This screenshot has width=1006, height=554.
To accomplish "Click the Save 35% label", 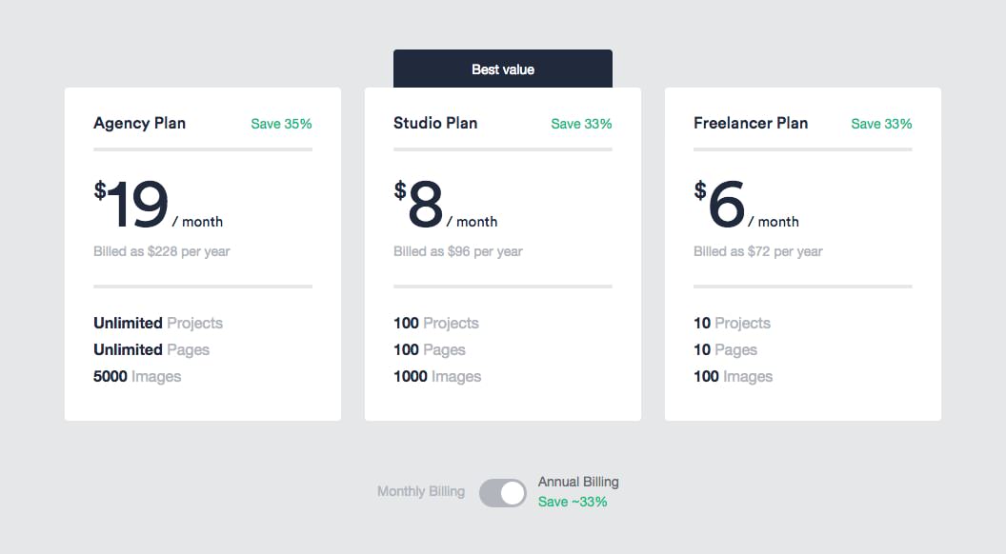I will (x=281, y=124).
